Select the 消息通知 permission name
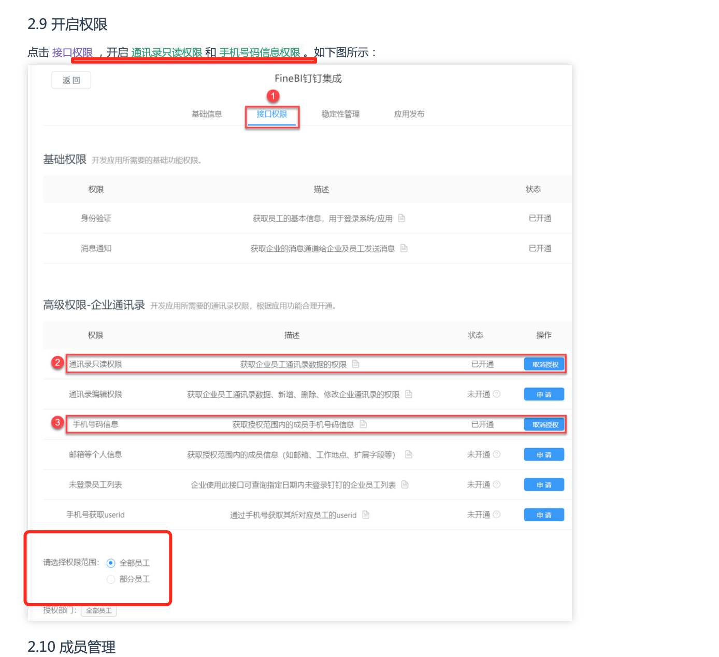This screenshot has height=657, width=719. pos(96,248)
